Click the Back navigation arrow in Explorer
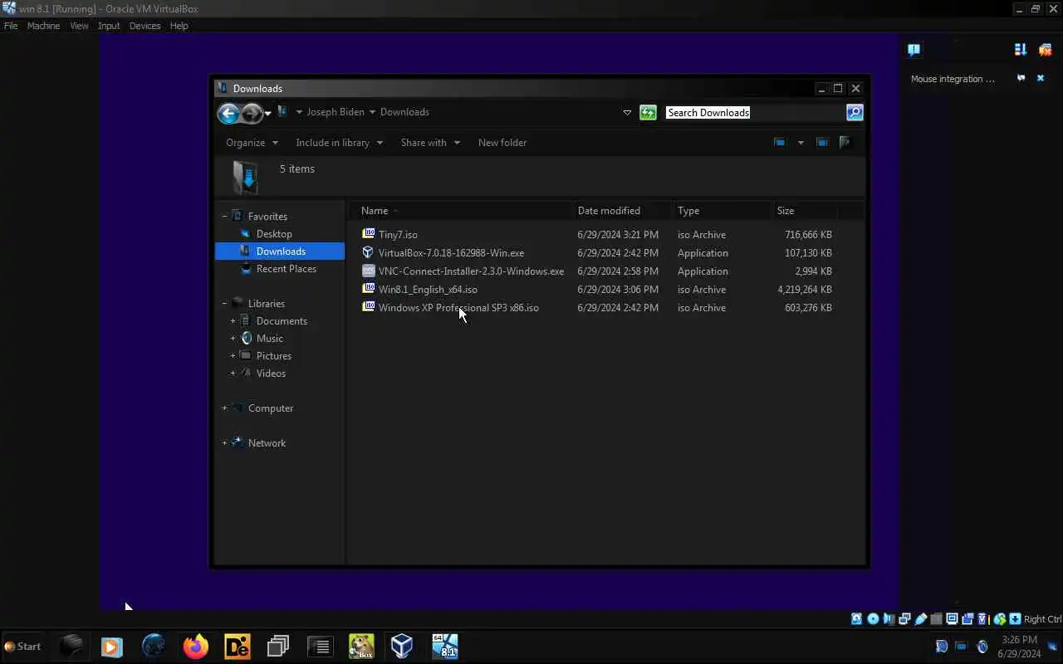Screen dimensions: 1063x664 pos(228,113)
